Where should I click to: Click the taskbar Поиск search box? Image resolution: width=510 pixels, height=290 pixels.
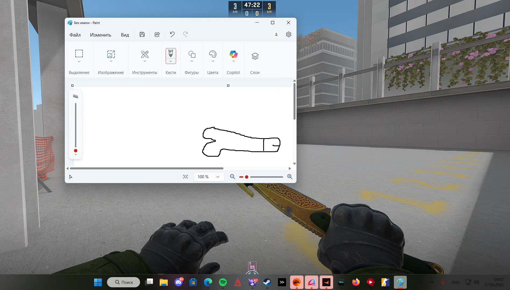pyautogui.click(x=124, y=282)
